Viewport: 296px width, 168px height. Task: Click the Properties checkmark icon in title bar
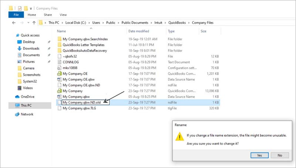coord(20,8)
